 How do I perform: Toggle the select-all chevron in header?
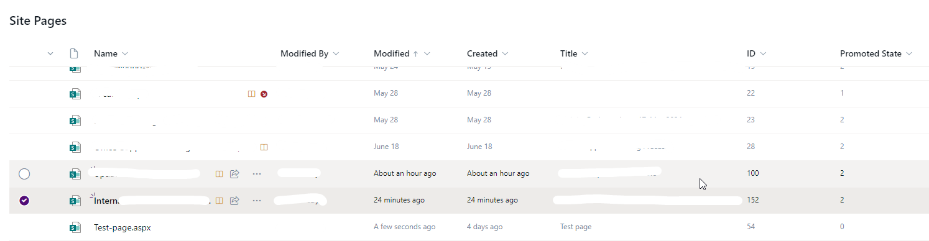pos(50,54)
